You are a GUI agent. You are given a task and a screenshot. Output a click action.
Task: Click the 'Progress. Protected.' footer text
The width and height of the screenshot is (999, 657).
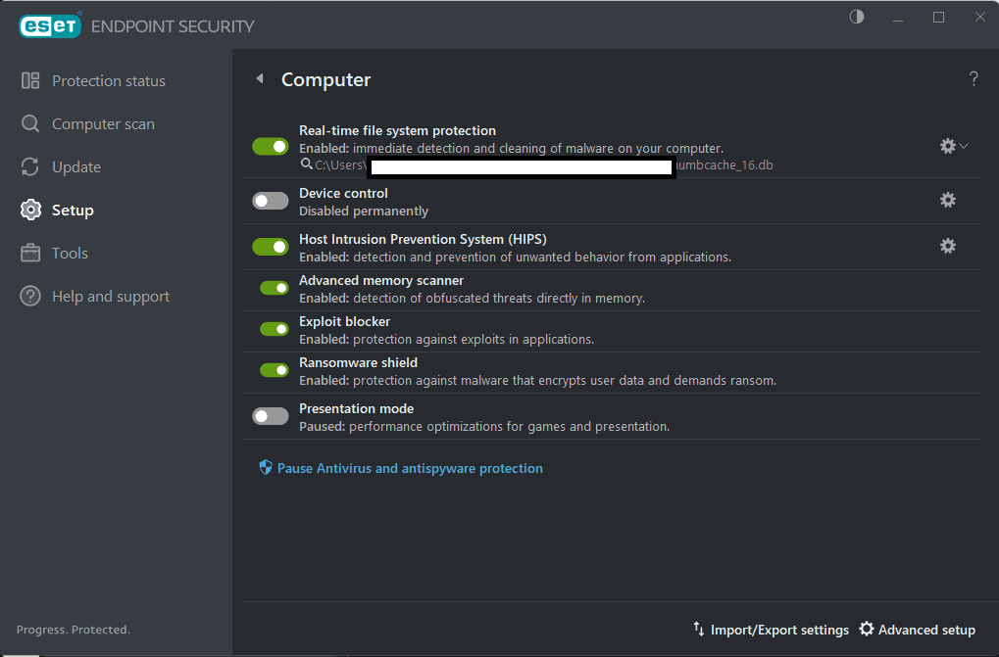pos(74,630)
